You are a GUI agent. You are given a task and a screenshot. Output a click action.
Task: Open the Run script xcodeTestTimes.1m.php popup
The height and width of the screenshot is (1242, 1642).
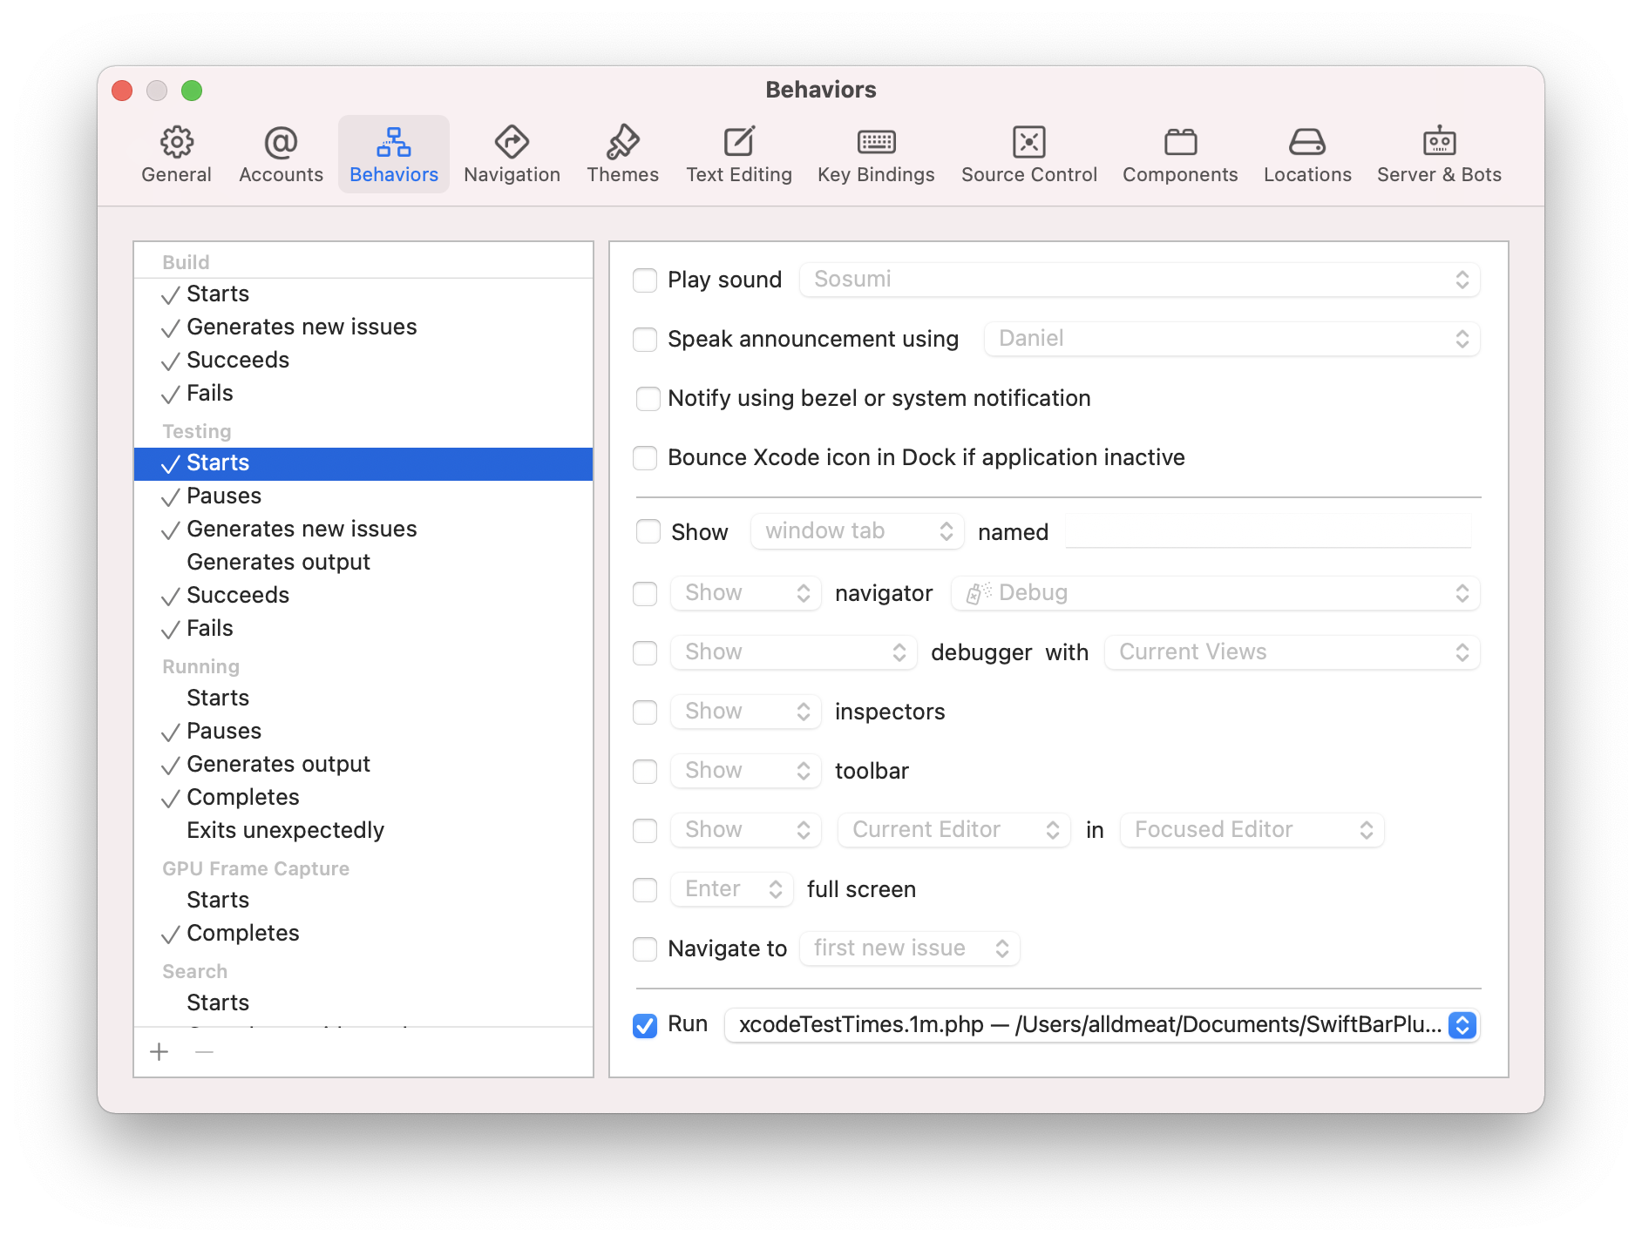1102,1025
